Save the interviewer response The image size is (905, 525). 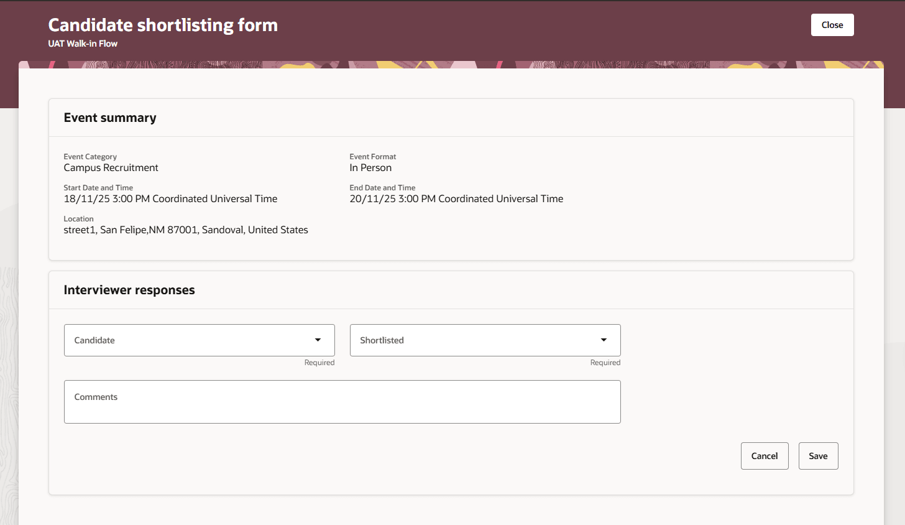818,455
